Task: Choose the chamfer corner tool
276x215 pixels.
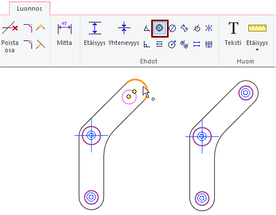Action: point(28,44)
